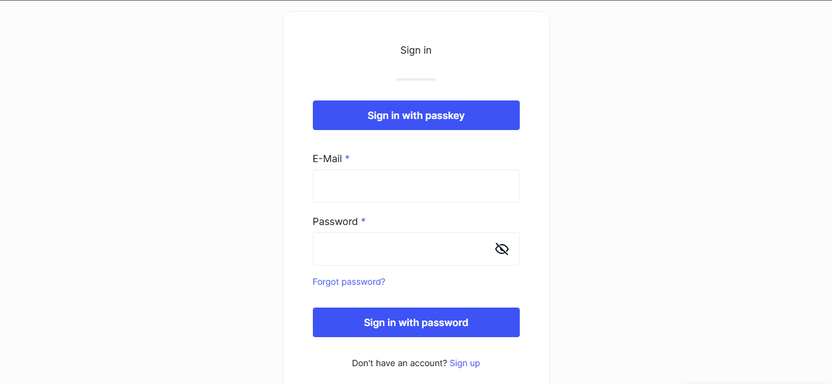Follow the Sign up link
This screenshot has width=832, height=384.
(464, 362)
